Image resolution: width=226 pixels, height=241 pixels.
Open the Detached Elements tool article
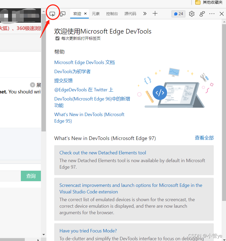[103, 153]
